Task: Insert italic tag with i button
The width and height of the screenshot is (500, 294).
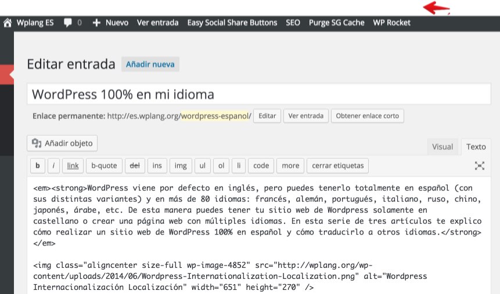Action: pyautogui.click(x=53, y=166)
